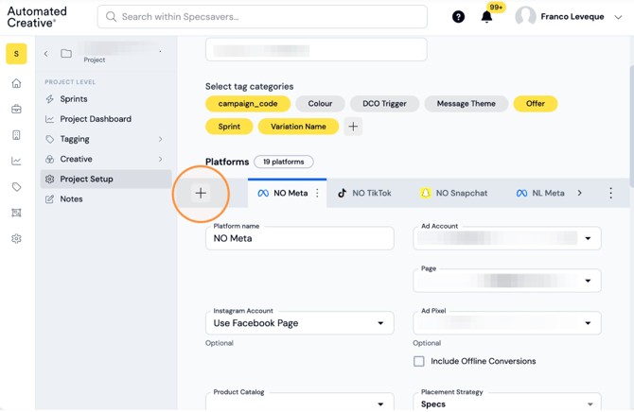The image size is (634, 412).
Task: Open the Creative menu item
Action: click(106, 159)
